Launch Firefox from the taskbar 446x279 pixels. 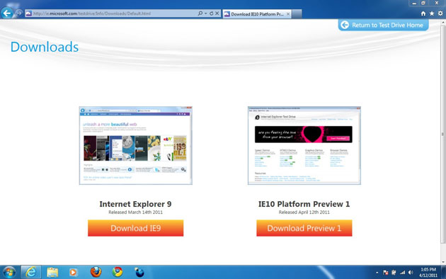pos(96,272)
